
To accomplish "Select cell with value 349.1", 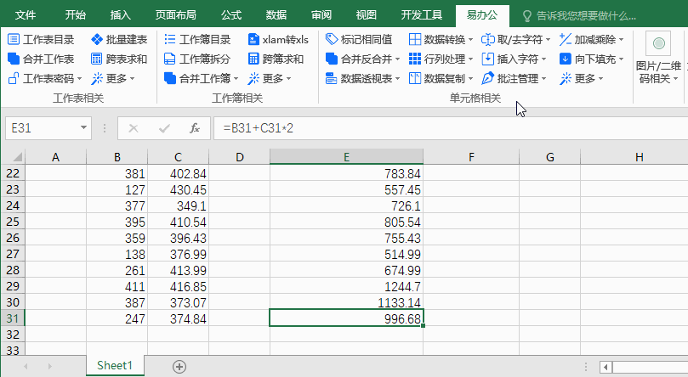I will [x=178, y=205].
